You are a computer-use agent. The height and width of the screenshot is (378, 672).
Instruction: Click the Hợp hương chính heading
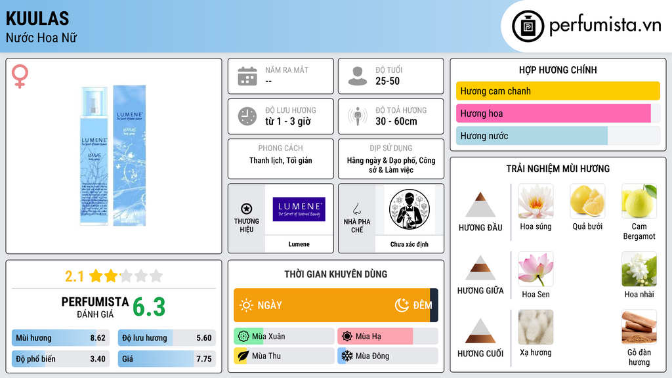[x=558, y=70]
